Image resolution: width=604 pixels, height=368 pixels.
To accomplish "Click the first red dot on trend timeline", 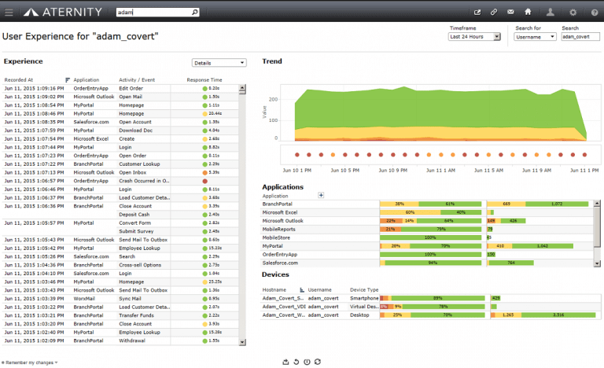I will point(297,155).
